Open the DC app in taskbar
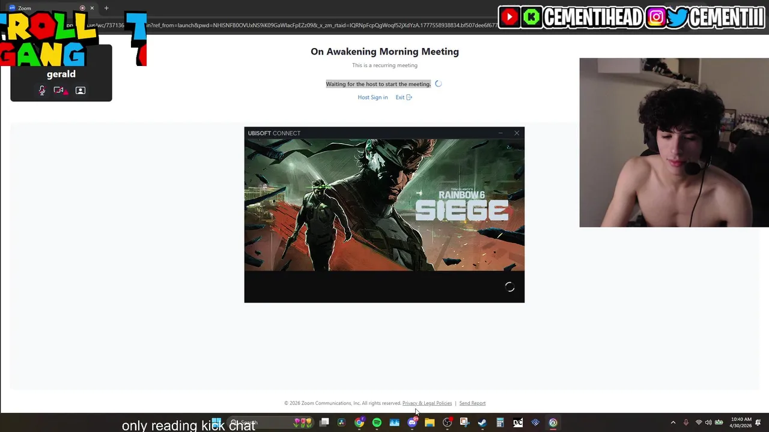This screenshot has height=432, width=769. click(x=518, y=422)
